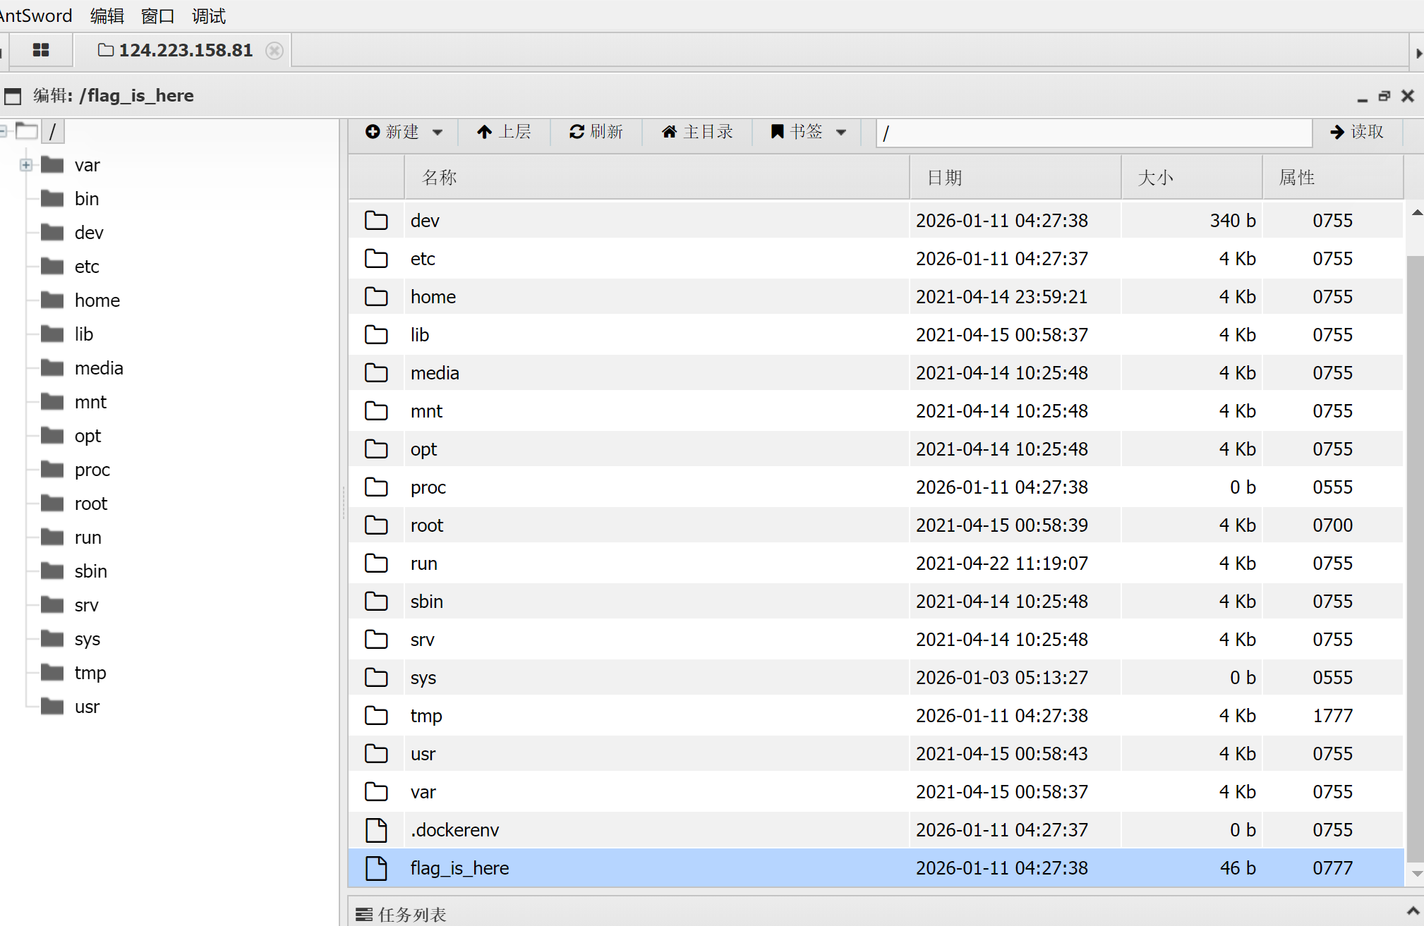The width and height of the screenshot is (1424, 926).
Task: Click the 读取 read path button
Action: pyautogui.click(x=1357, y=132)
